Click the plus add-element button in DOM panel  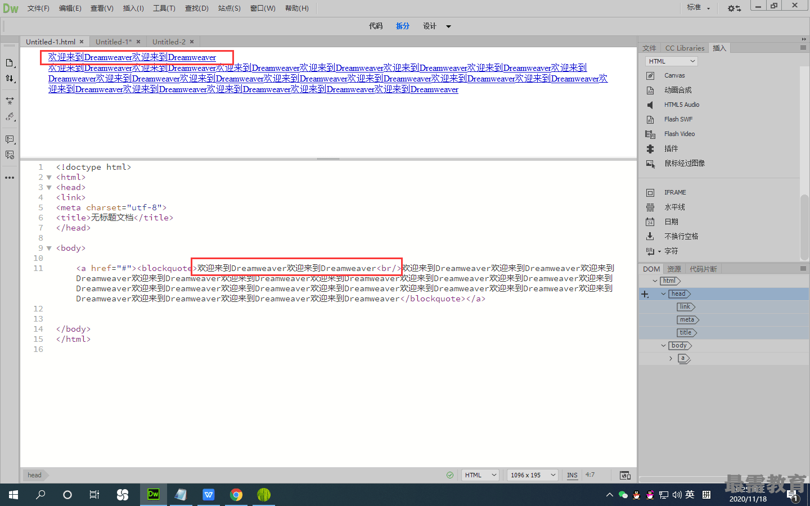[645, 294]
